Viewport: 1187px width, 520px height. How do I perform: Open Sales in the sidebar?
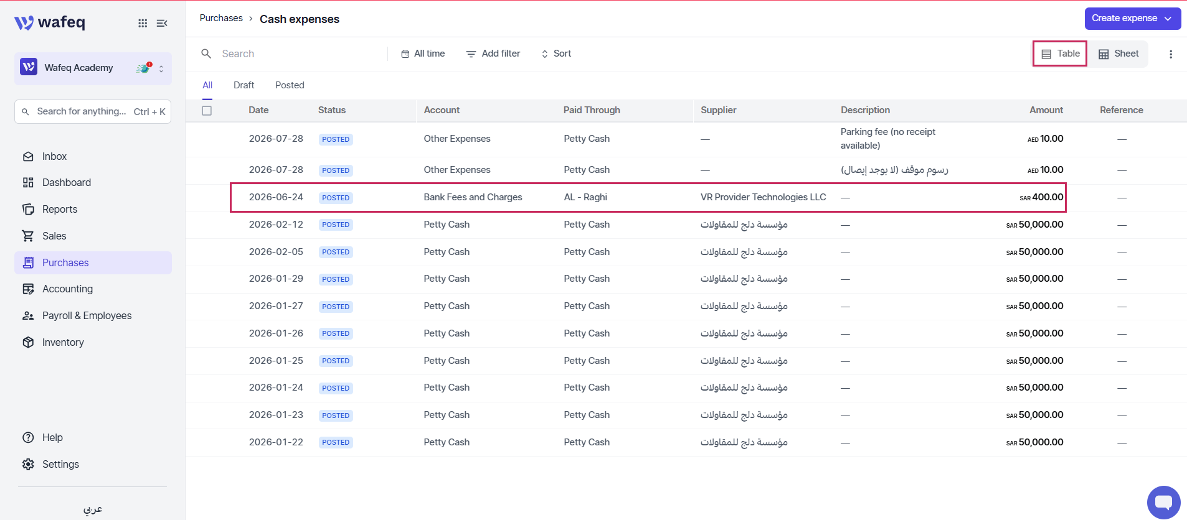pyautogui.click(x=93, y=236)
